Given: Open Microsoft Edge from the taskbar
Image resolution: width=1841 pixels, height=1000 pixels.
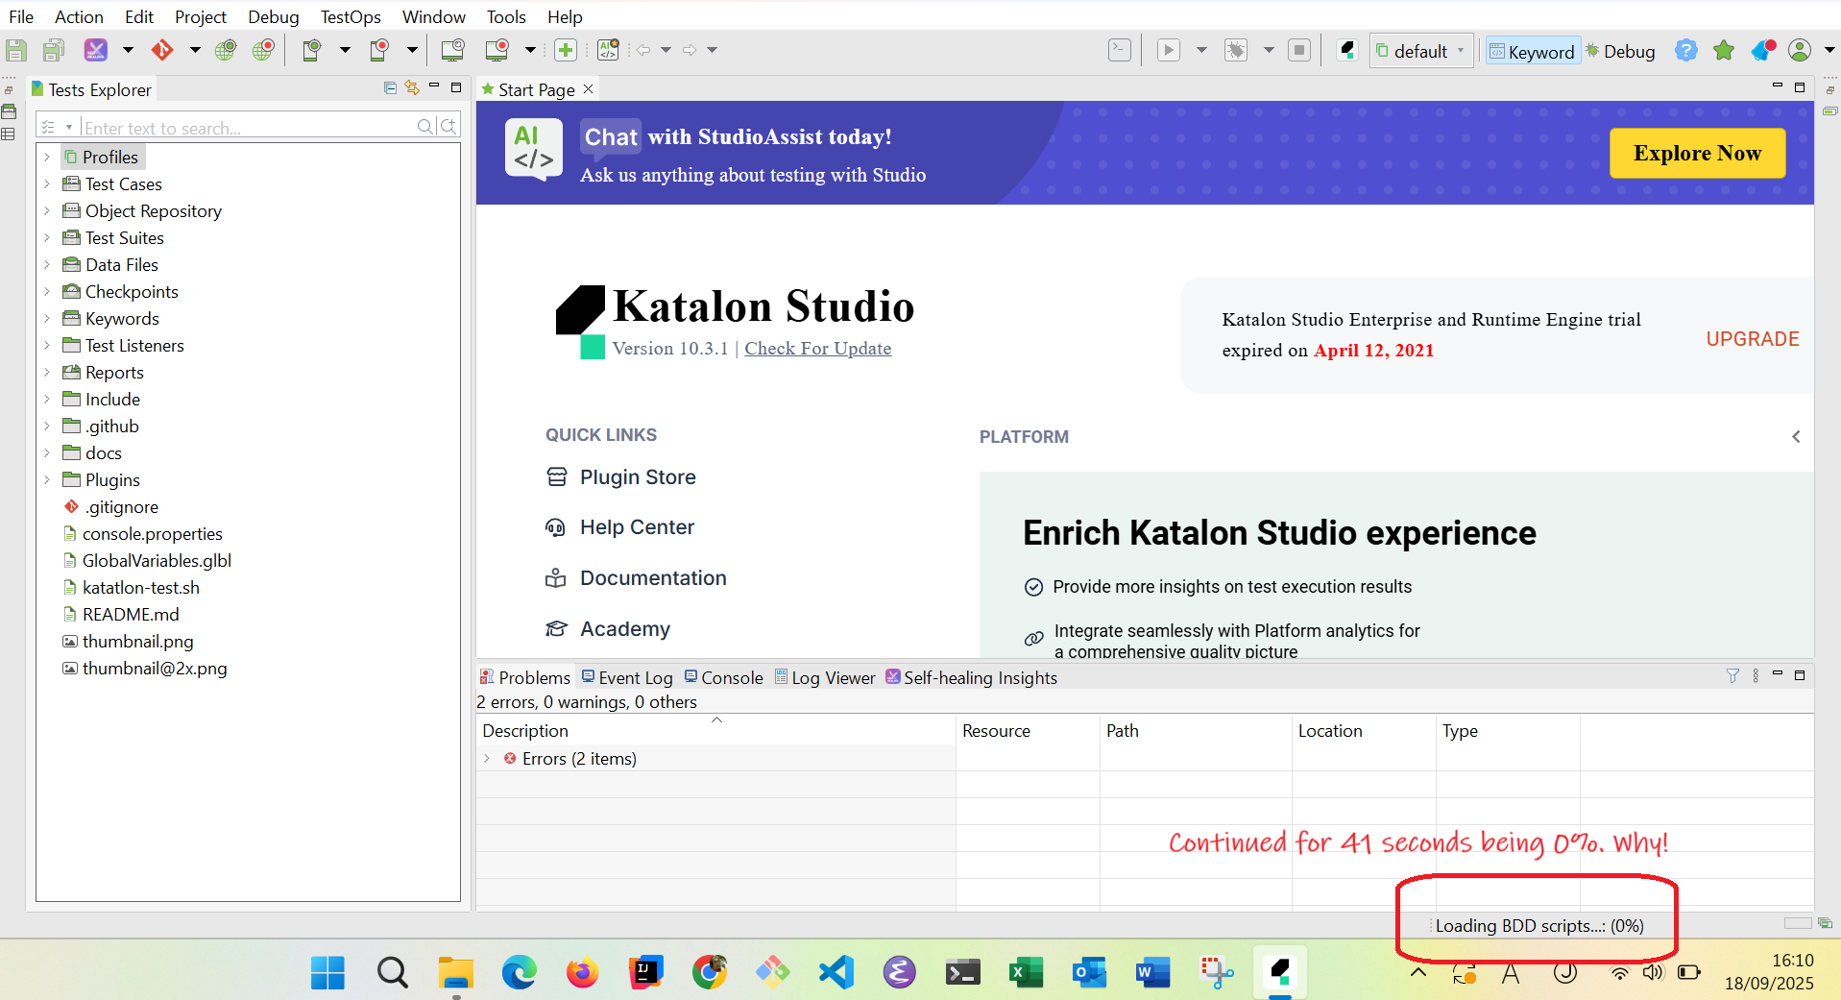Looking at the screenshot, I should (520, 972).
